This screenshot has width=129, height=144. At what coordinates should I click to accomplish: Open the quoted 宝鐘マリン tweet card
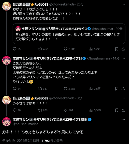(x=69, y=34)
